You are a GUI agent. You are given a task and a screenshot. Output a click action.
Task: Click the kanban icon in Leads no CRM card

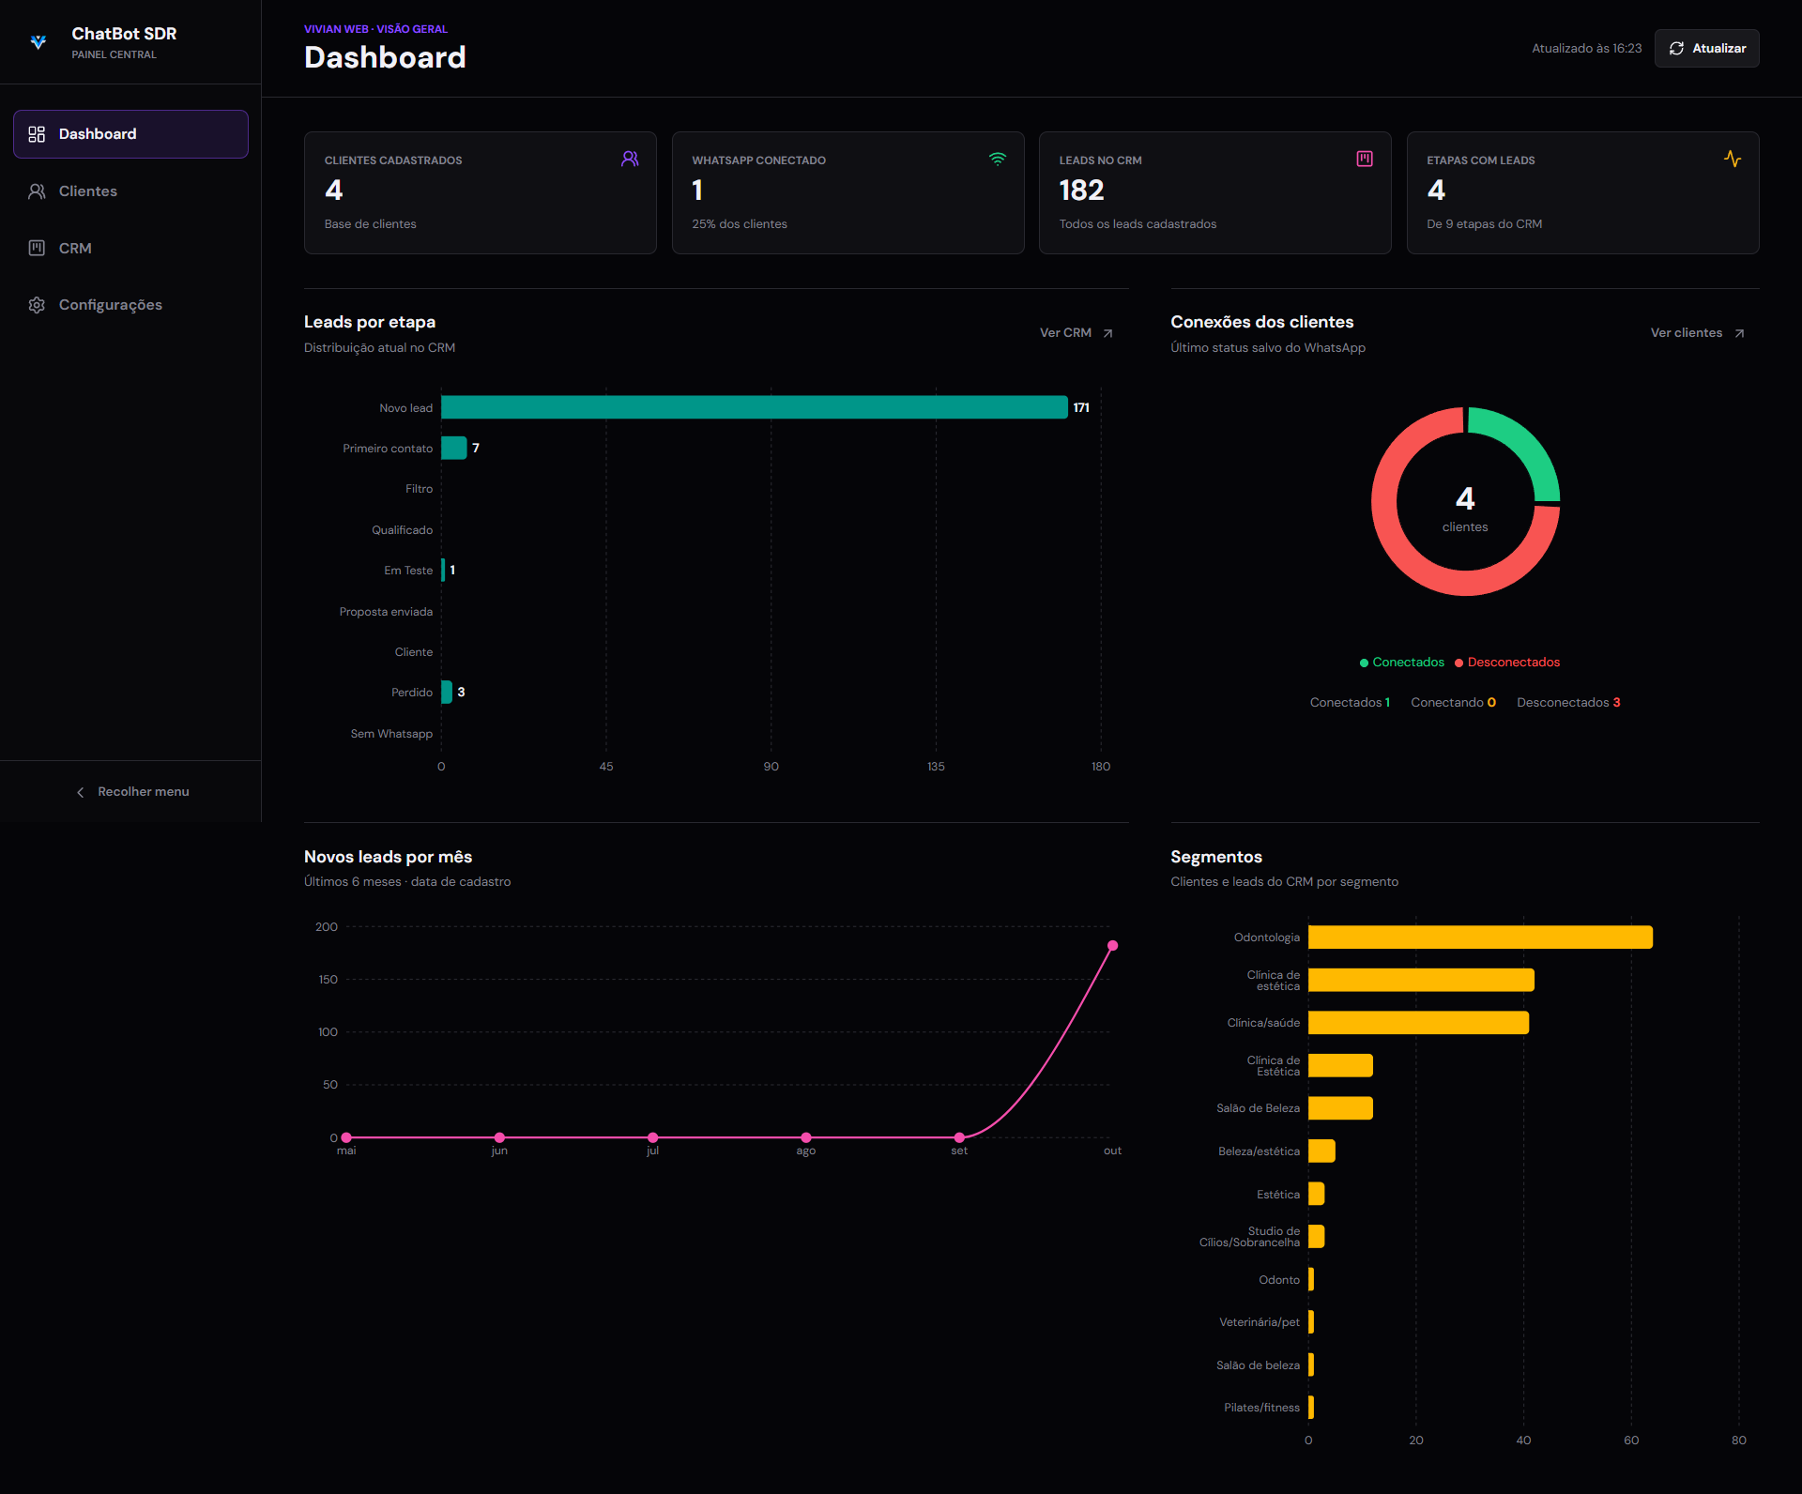click(1365, 159)
